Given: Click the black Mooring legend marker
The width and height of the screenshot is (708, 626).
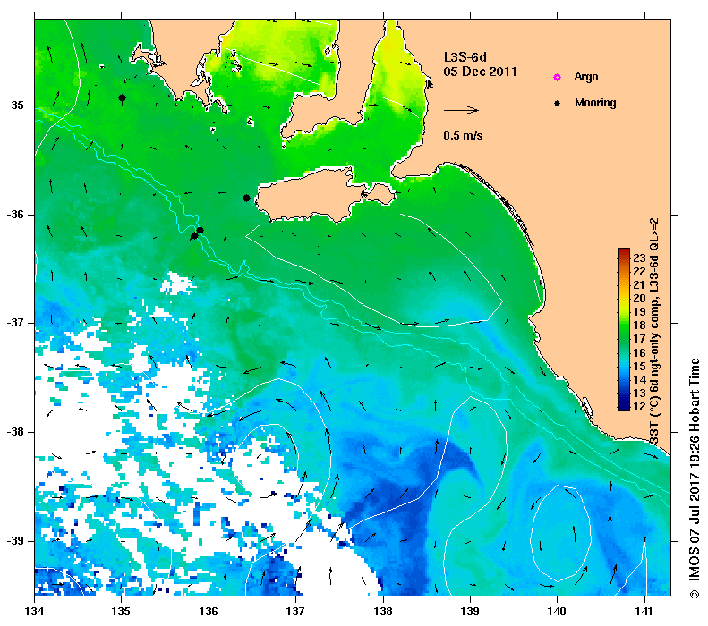Looking at the screenshot, I should 558,103.
